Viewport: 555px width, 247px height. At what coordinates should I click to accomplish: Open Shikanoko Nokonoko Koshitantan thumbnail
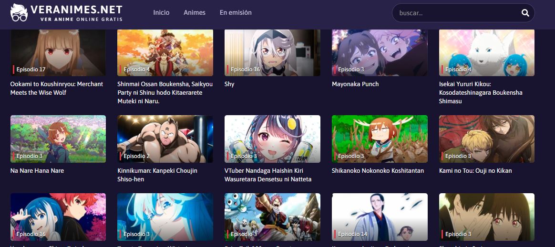coord(380,139)
